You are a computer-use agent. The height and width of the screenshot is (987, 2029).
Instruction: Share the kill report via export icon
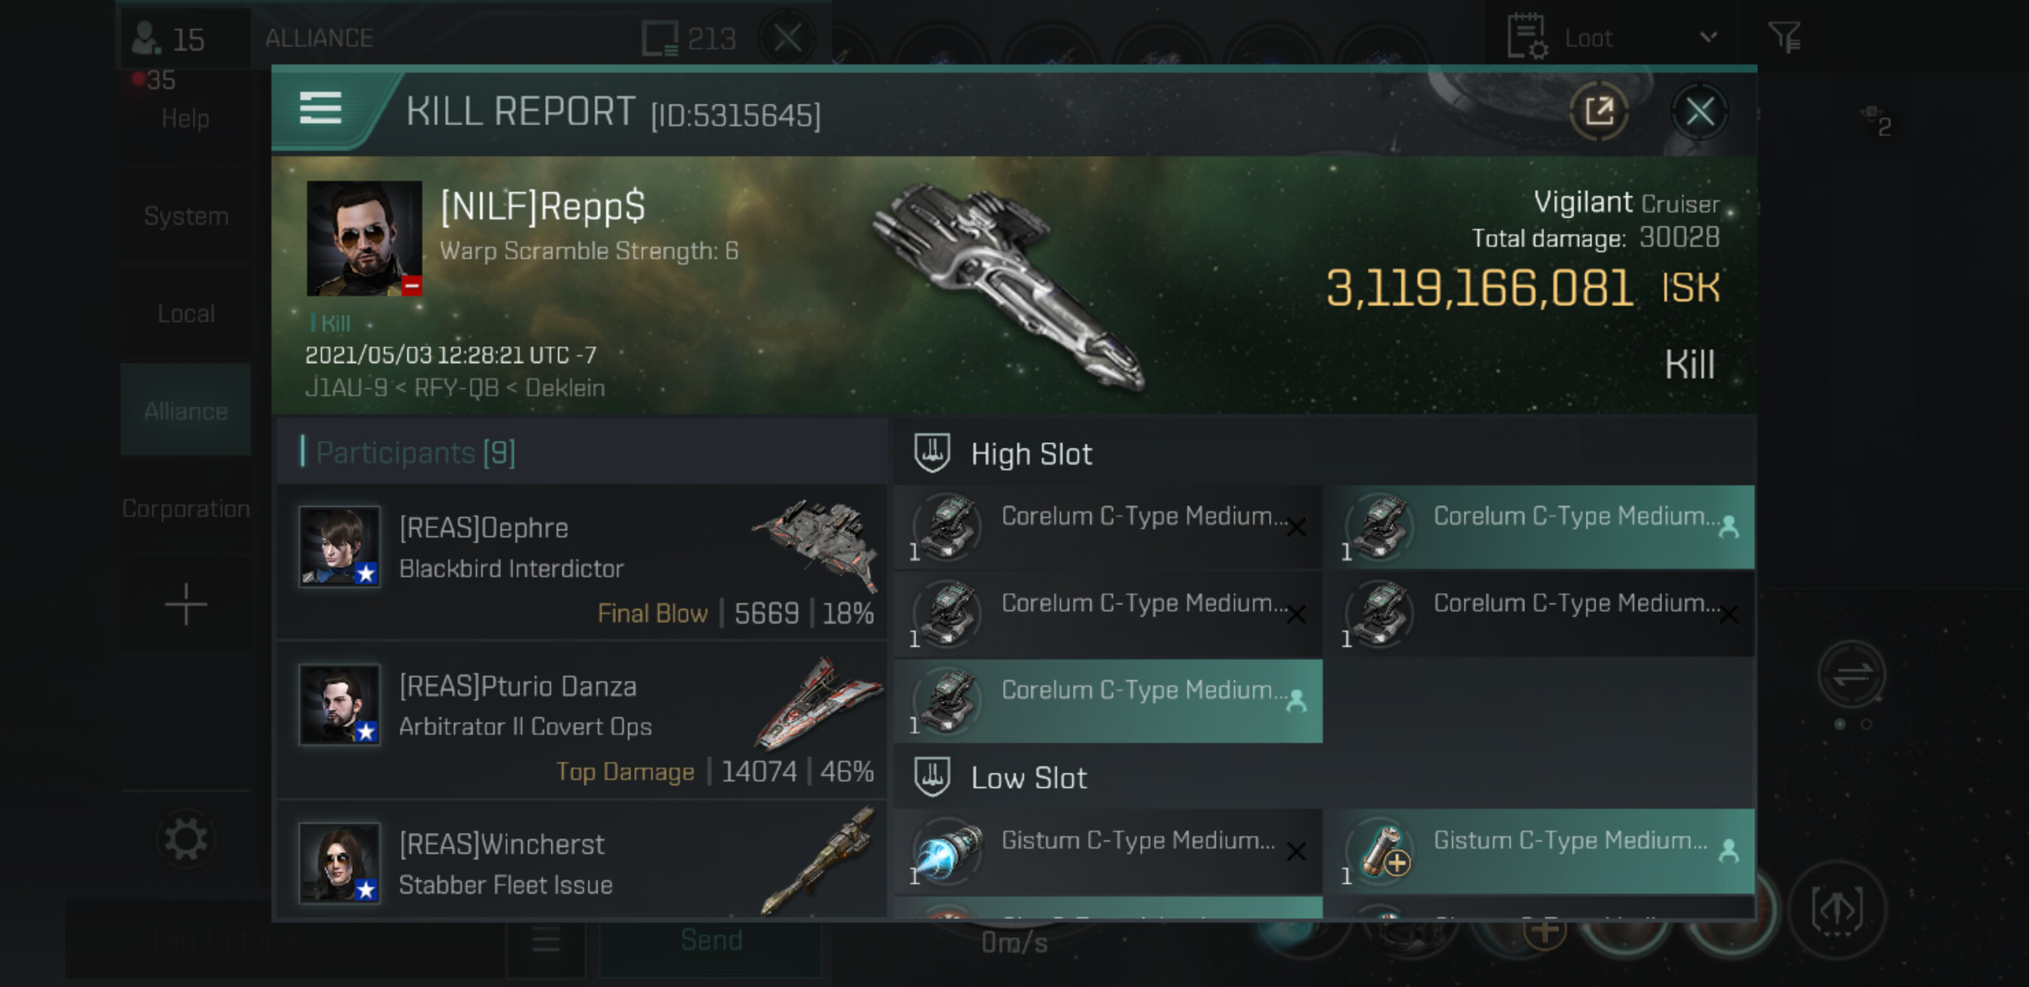click(x=1598, y=111)
